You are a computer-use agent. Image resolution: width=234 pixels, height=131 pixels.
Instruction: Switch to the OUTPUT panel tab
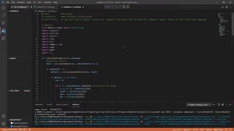(49, 105)
